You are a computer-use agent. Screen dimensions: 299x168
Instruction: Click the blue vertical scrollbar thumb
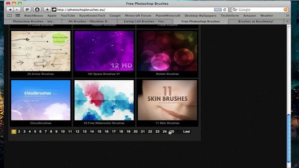click(289, 139)
